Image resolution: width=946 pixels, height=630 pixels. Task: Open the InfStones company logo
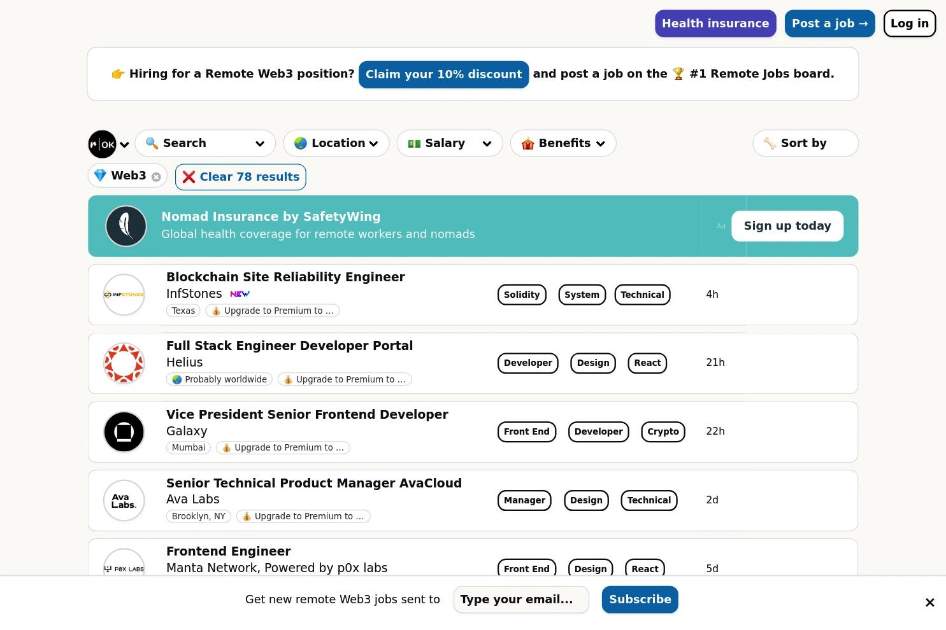coord(124,295)
